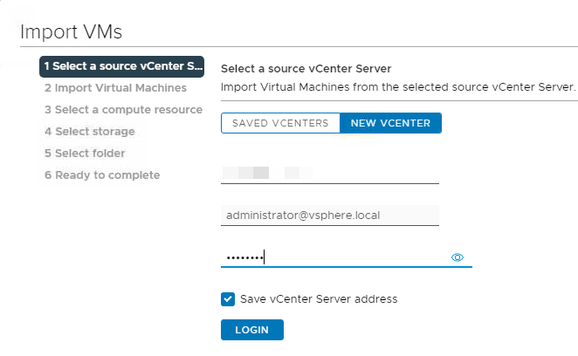This screenshot has height=356, width=578.
Task: Uncheck the Save vCenter Server address checkbox
Action: pos(228,299)
